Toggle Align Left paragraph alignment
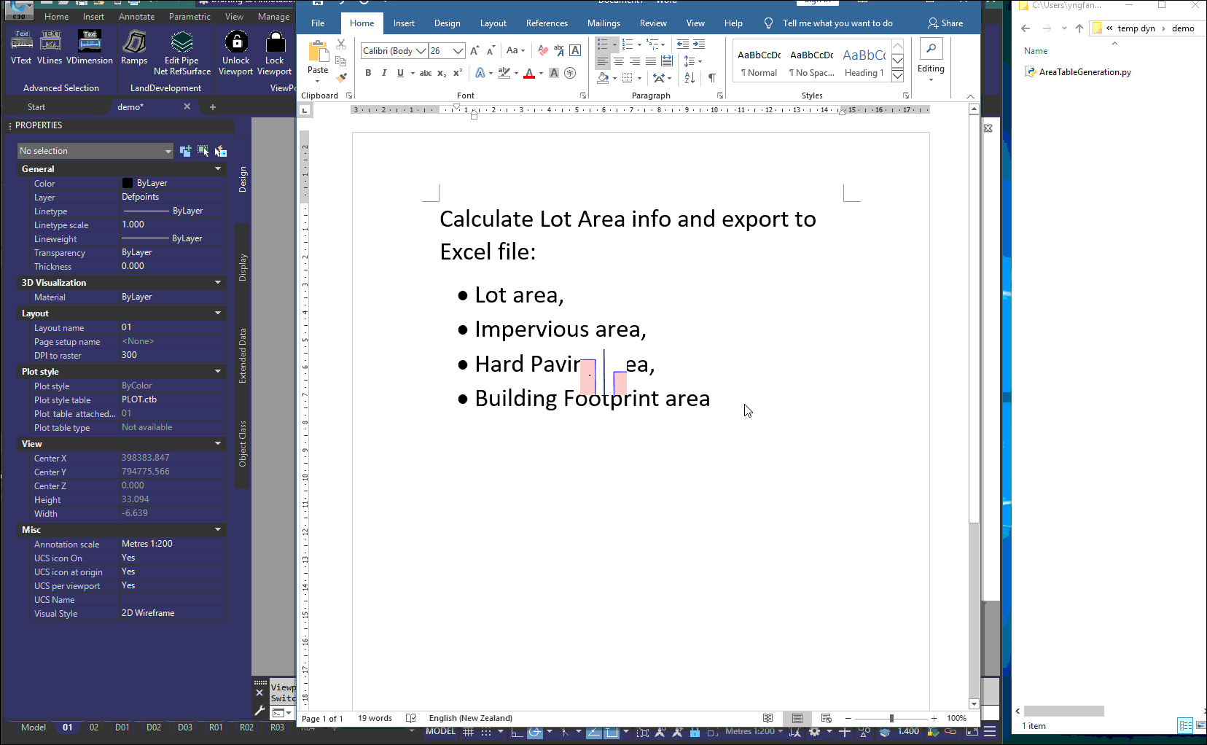Viewport: 1207px width, 745px height. pyautogui.click(x=603, y=61)
